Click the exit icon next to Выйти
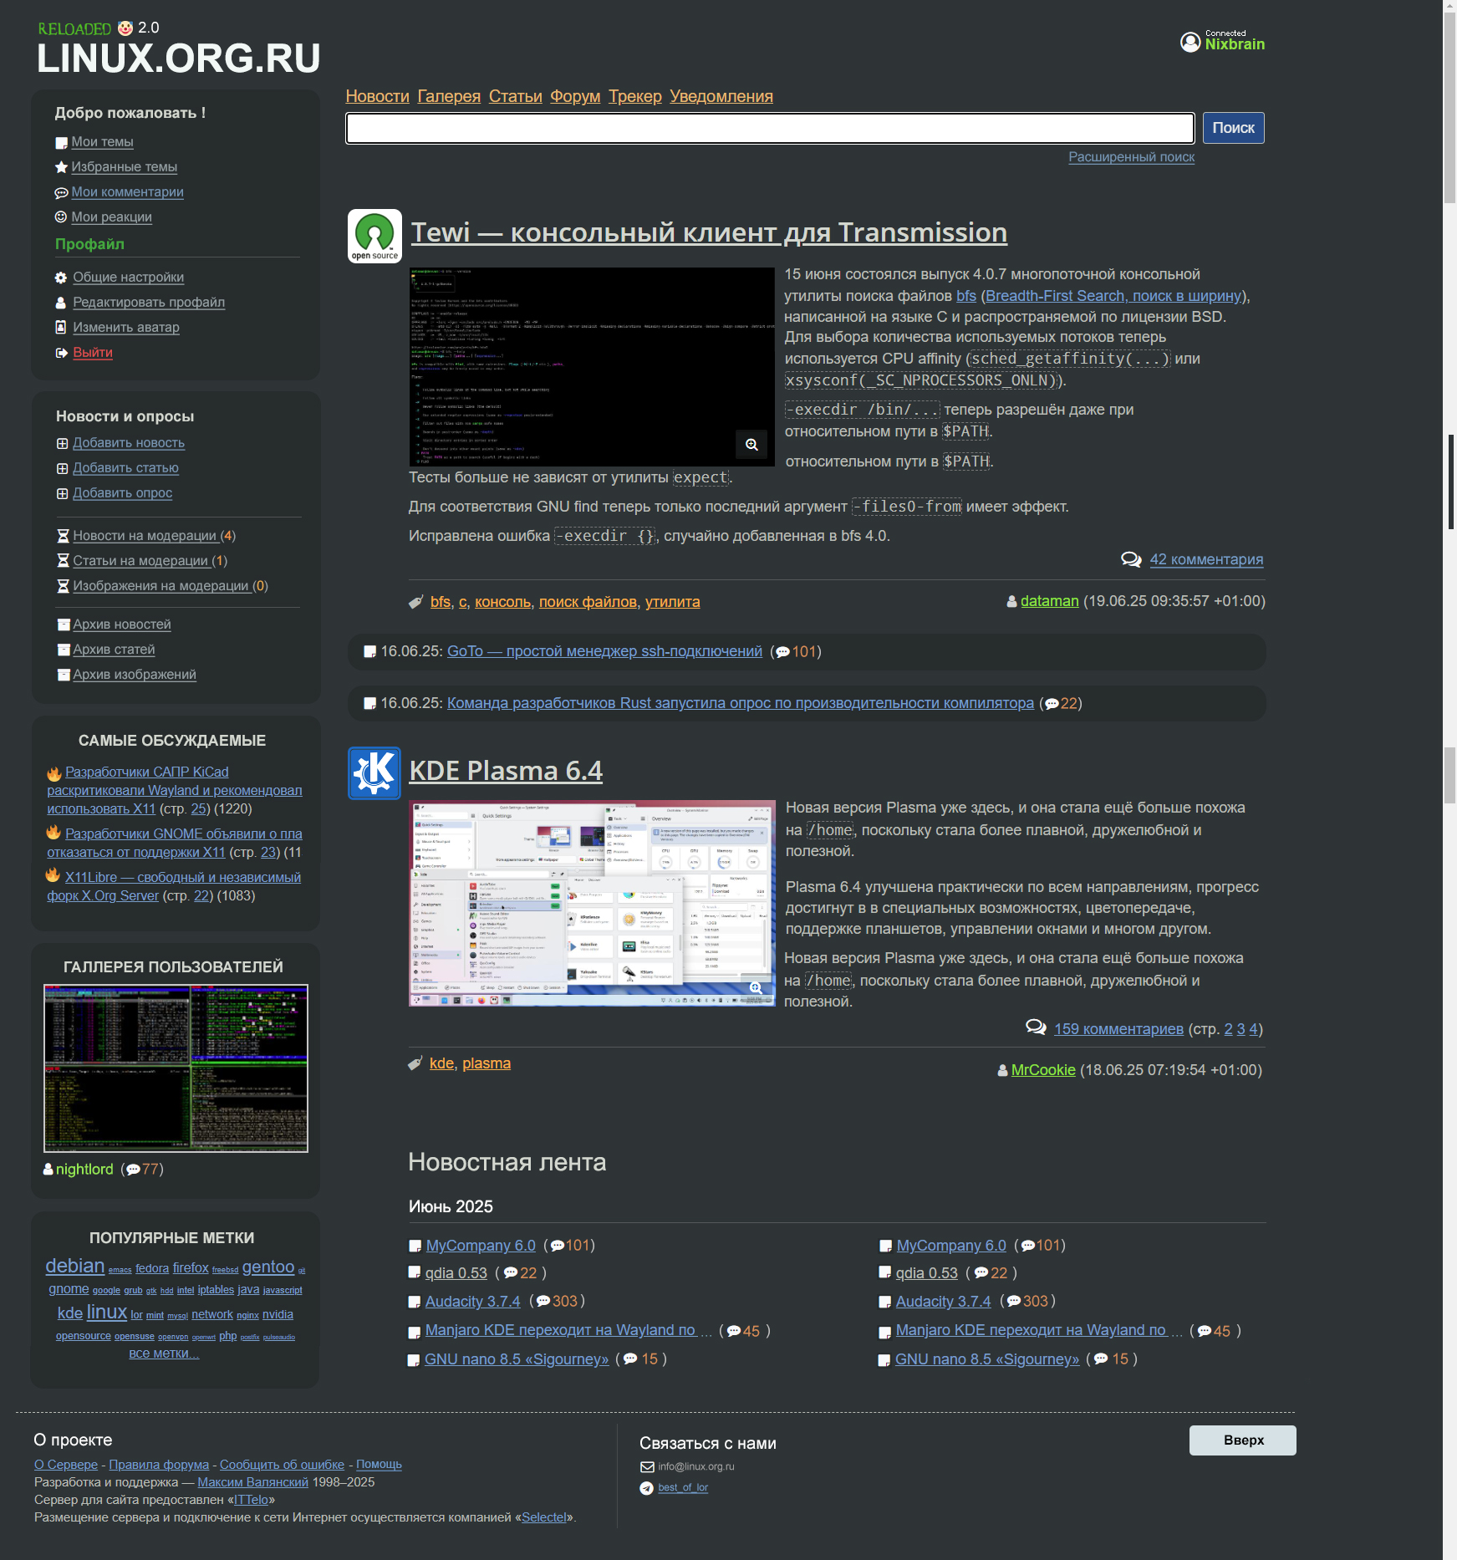Image resolution: width=1457 pixels, height=1560 pixels. (x=61, y=353)
